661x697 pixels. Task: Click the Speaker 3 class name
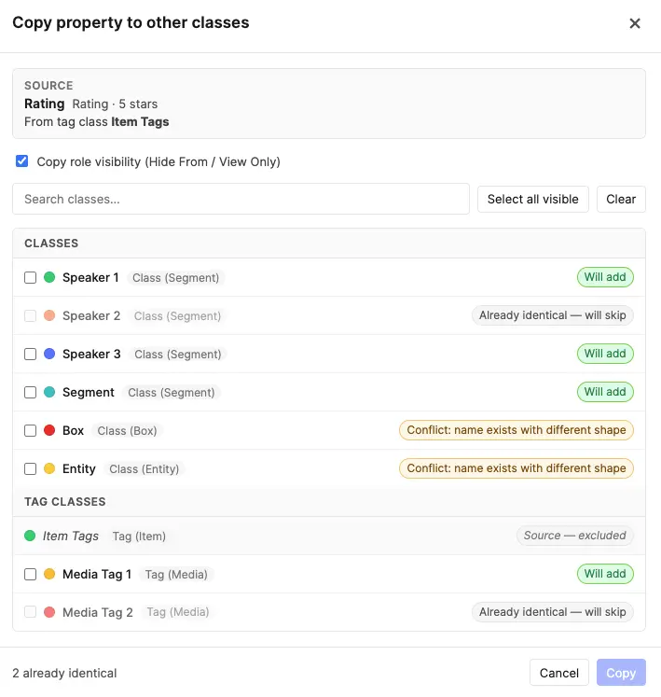click(91, 354)
